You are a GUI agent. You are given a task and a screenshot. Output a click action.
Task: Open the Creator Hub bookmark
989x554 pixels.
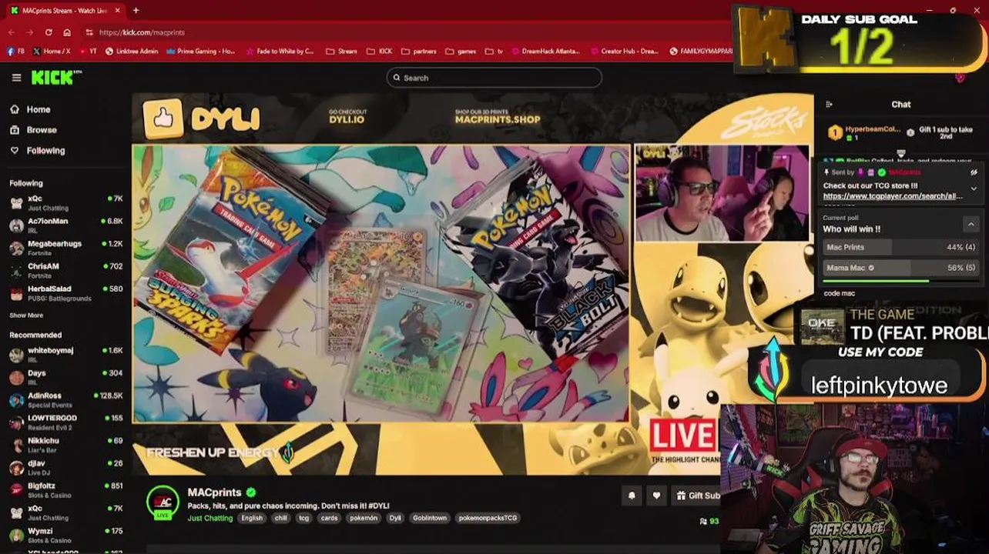(624, 52)
